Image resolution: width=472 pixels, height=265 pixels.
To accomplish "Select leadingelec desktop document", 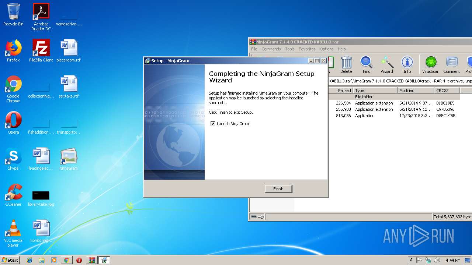I will pos(41,159).
